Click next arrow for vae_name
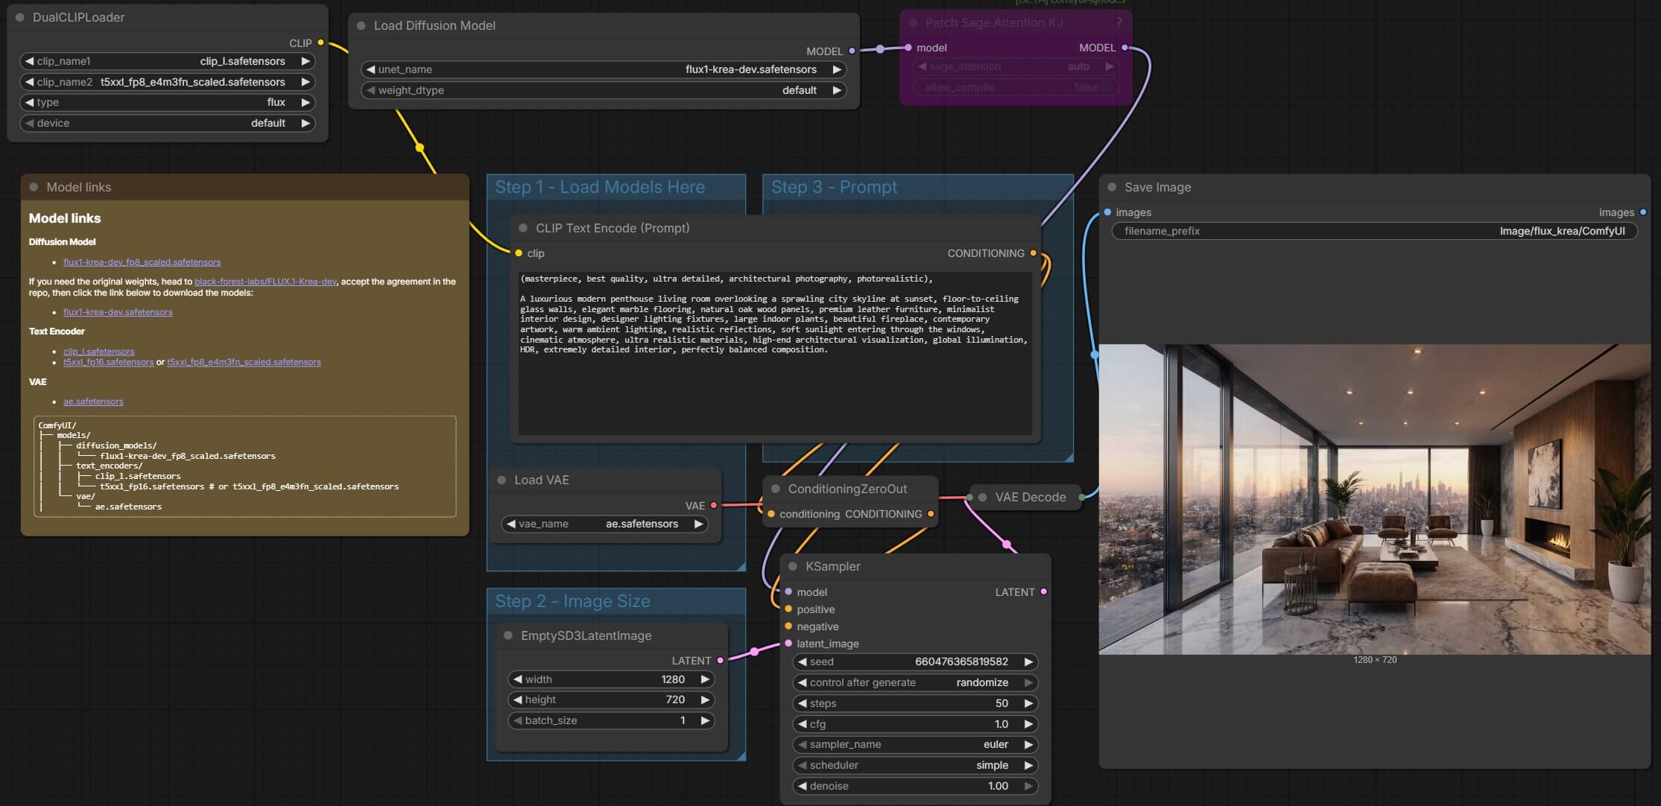Screen dimensions: 1661x806 coord(698,524)
